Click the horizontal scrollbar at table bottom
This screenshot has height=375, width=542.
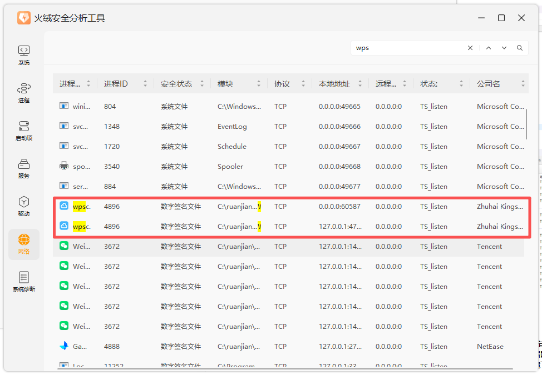pos(285,369)
